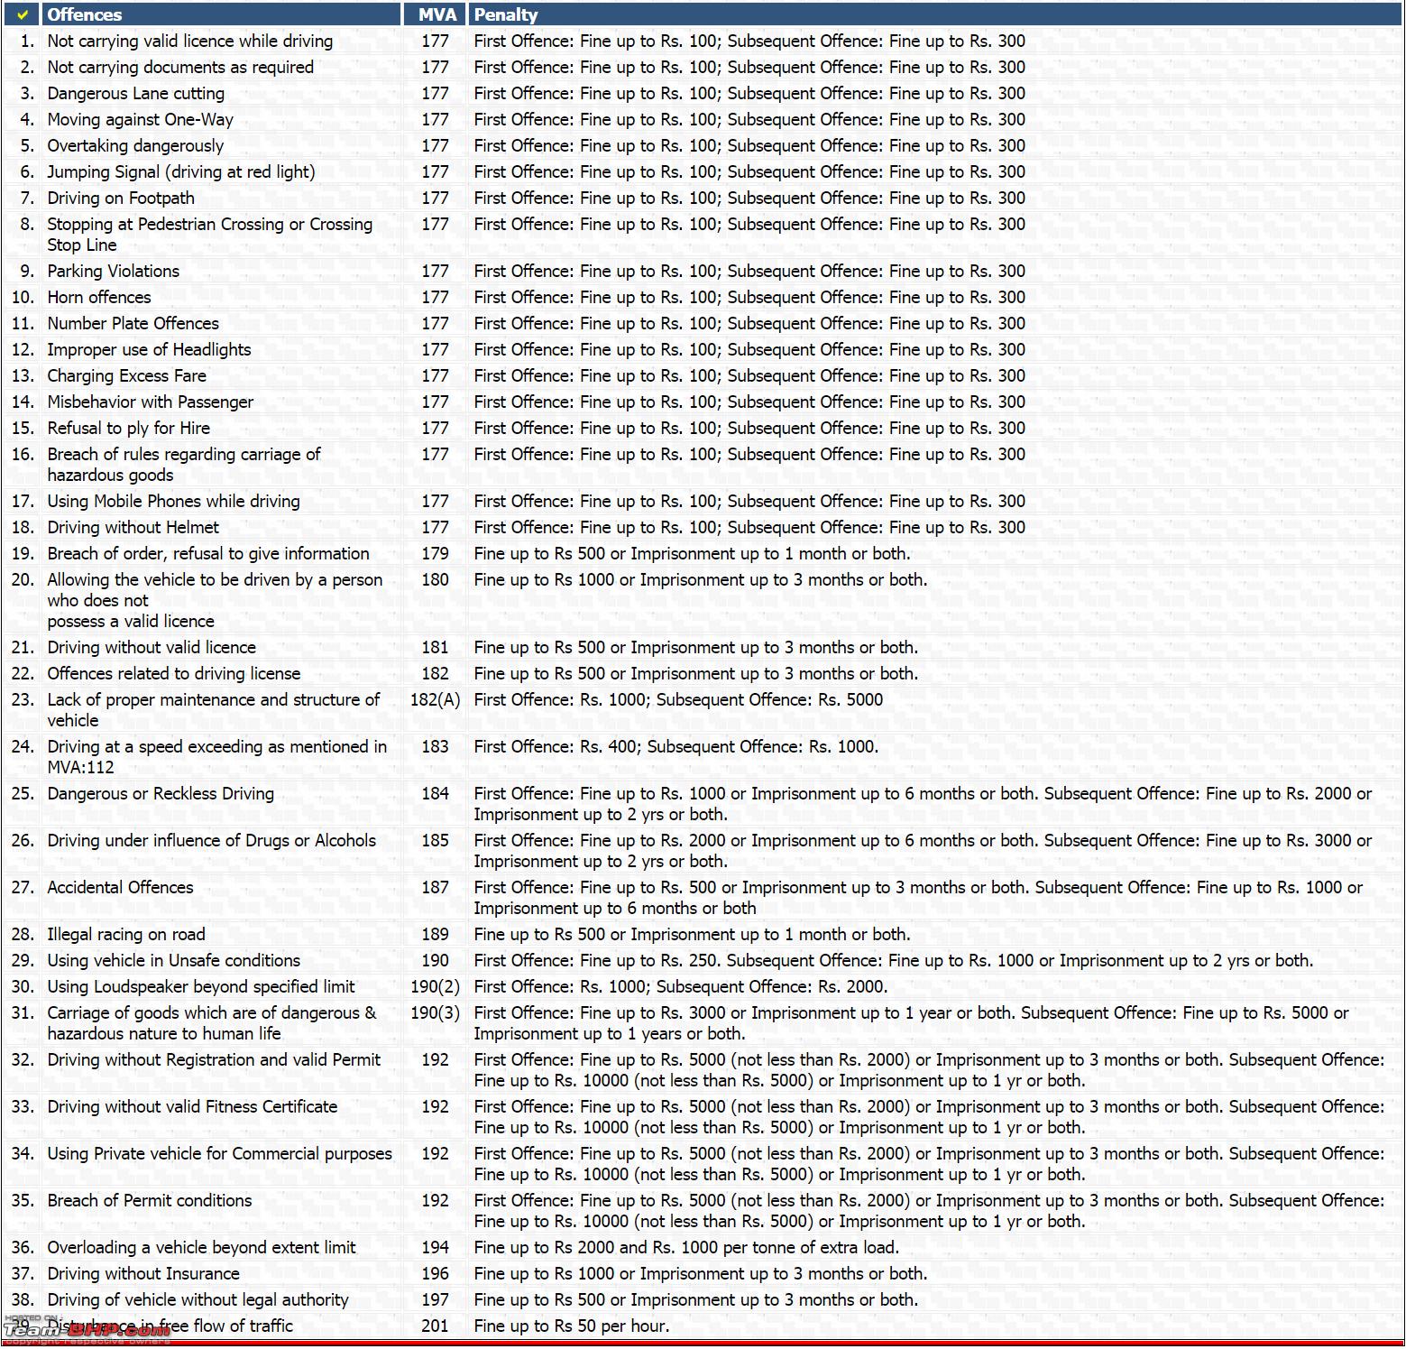
Task: Click penalty 'First Offence: Rs. 1000; Subsequent Offence: Rs. 2000.'
Action: click(x=681, y=986)
